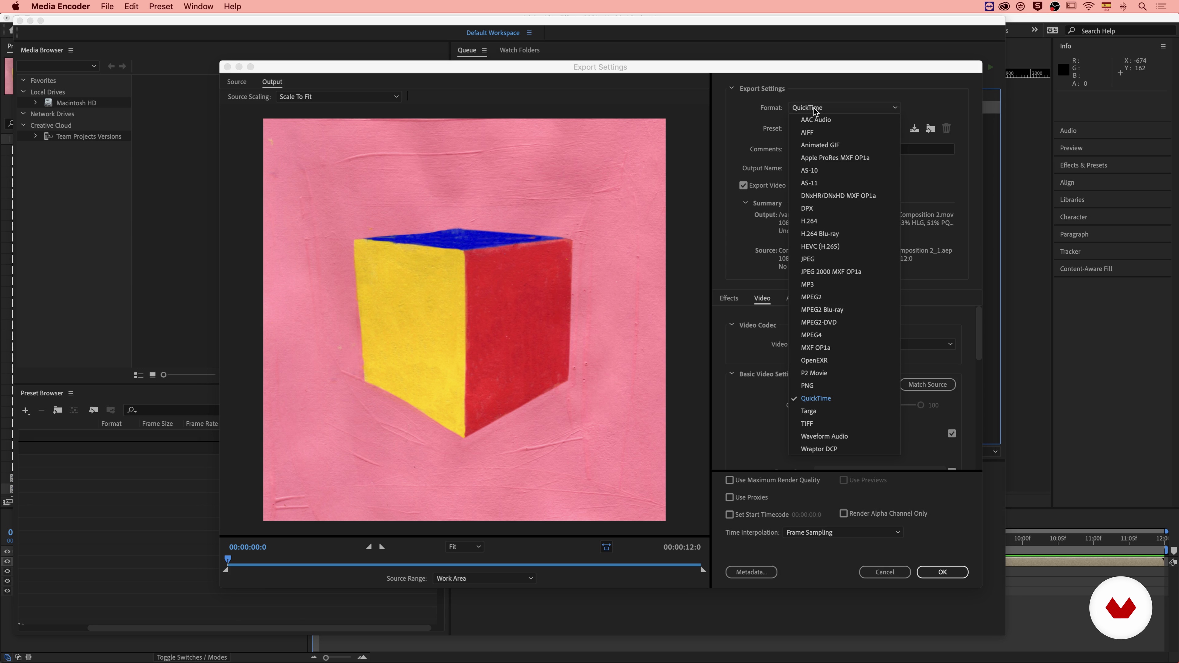Click the Preset Browser search icon
Screen dimensions: 1179x663
coord(132,410)
